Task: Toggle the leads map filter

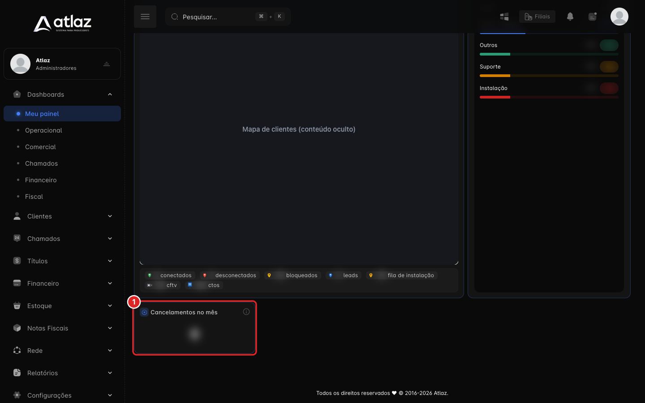Action: (344, 275)
